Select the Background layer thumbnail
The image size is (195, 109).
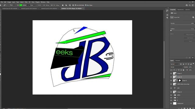click(175, 104)
